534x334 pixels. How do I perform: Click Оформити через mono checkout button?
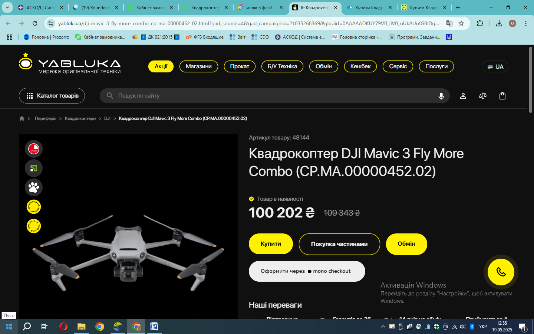[307, 271]
